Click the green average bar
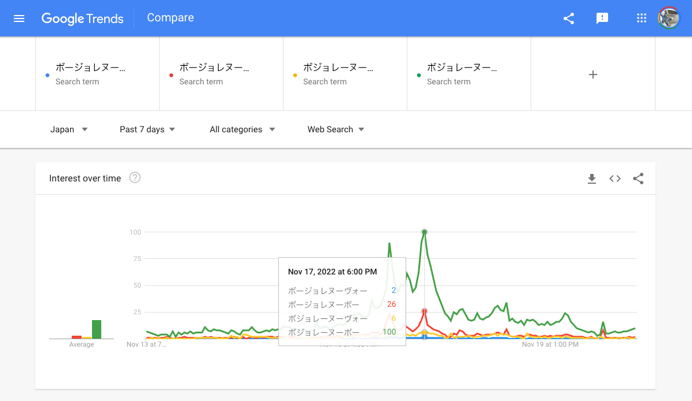The height and width of the screenshot is (401, 692). pos(97,329)
